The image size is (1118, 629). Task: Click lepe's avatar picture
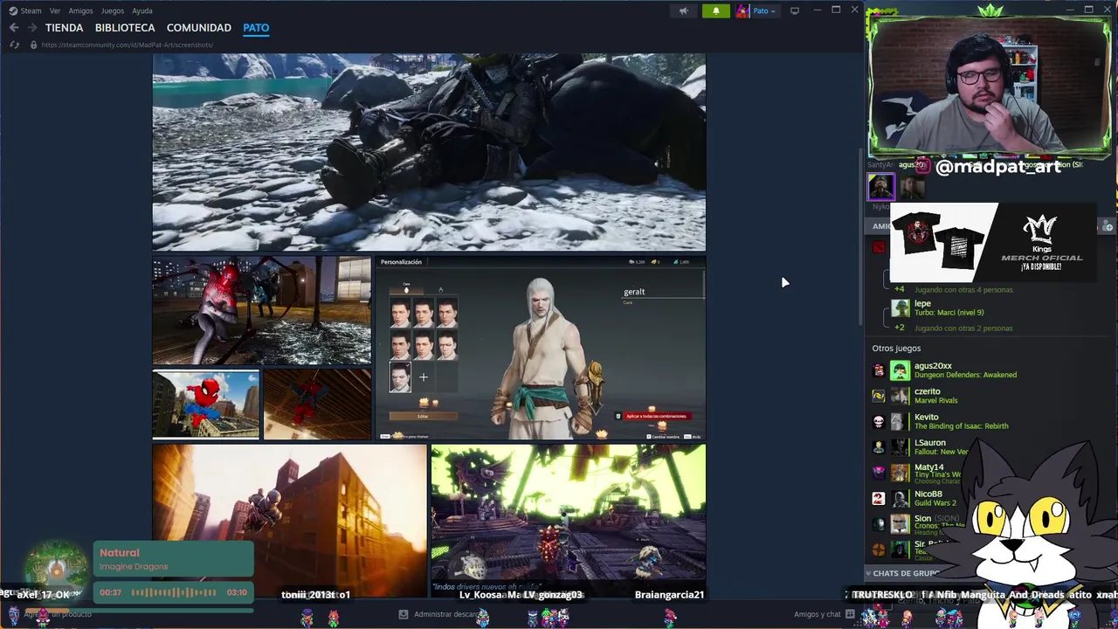(x=900, y=308)
